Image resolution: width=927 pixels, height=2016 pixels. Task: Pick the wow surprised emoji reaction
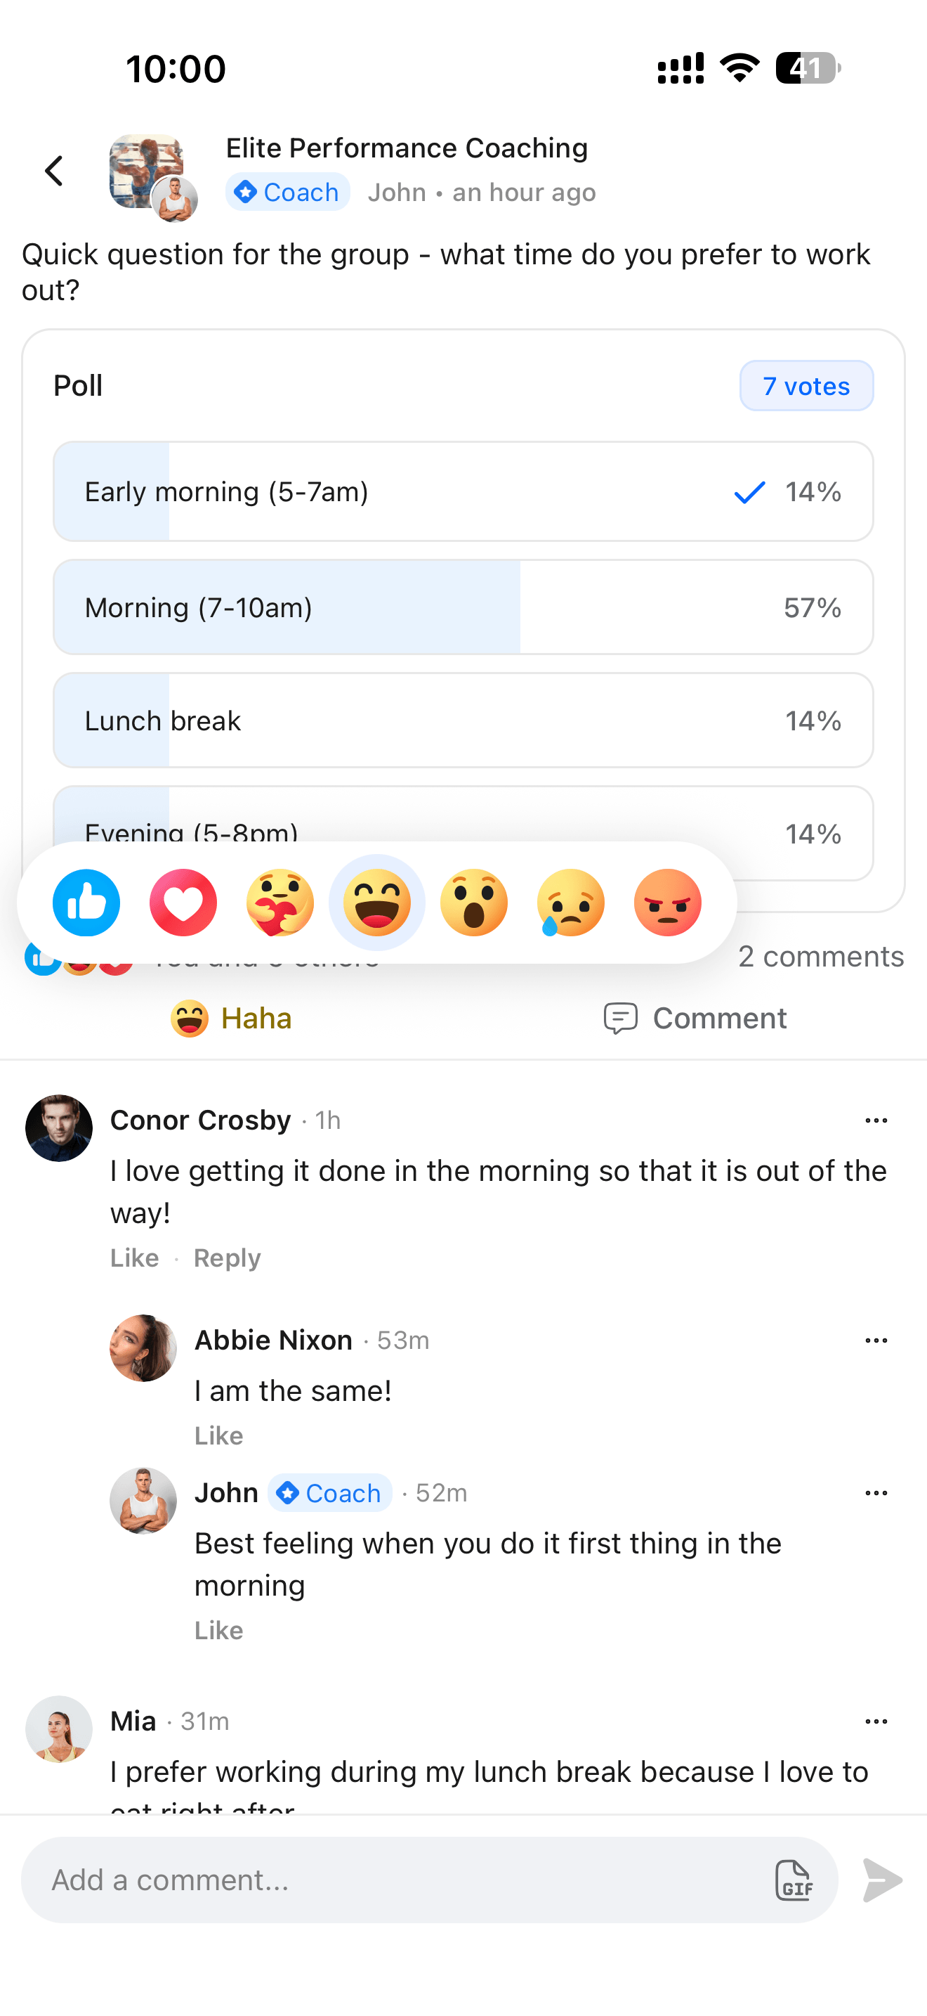[x=473, y=903]
